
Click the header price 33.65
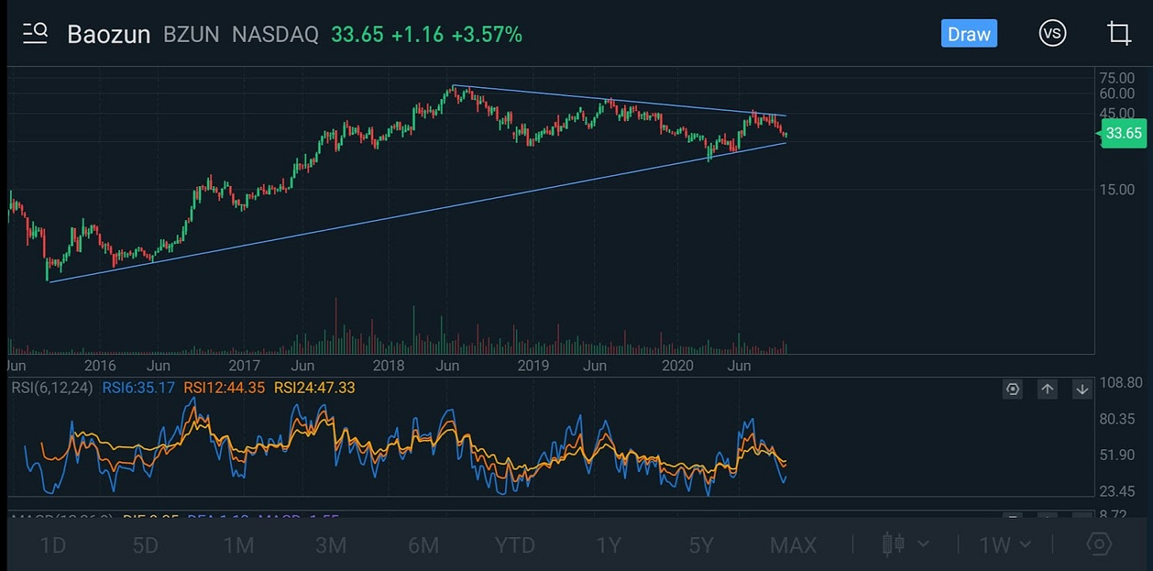(357, 35)
